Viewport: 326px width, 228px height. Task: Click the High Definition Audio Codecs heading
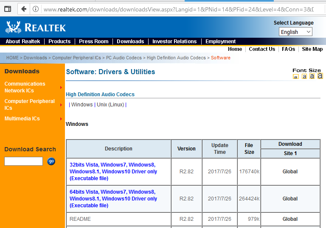pyautogui.click(x=100, y=94)
